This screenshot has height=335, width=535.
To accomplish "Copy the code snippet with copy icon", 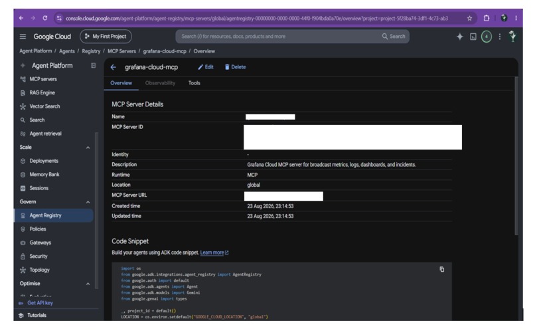I will pyautogui.click(x=442, y=269).
